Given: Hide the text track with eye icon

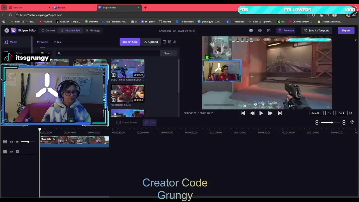Looking at the screenshot, I should [11, 151].
